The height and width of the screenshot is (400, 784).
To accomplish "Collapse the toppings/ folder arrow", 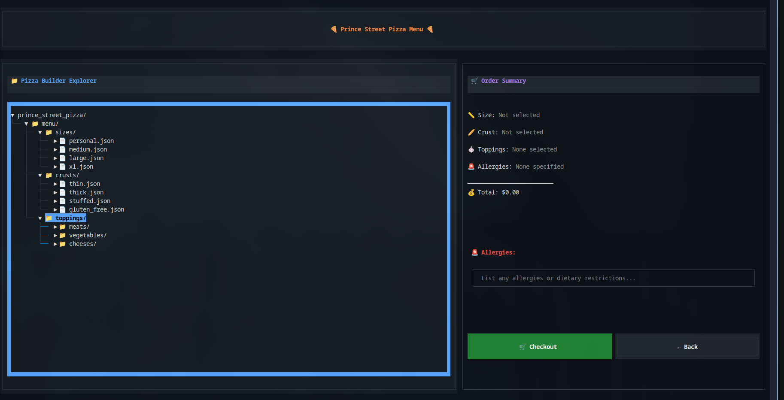I will click(40, 218).
